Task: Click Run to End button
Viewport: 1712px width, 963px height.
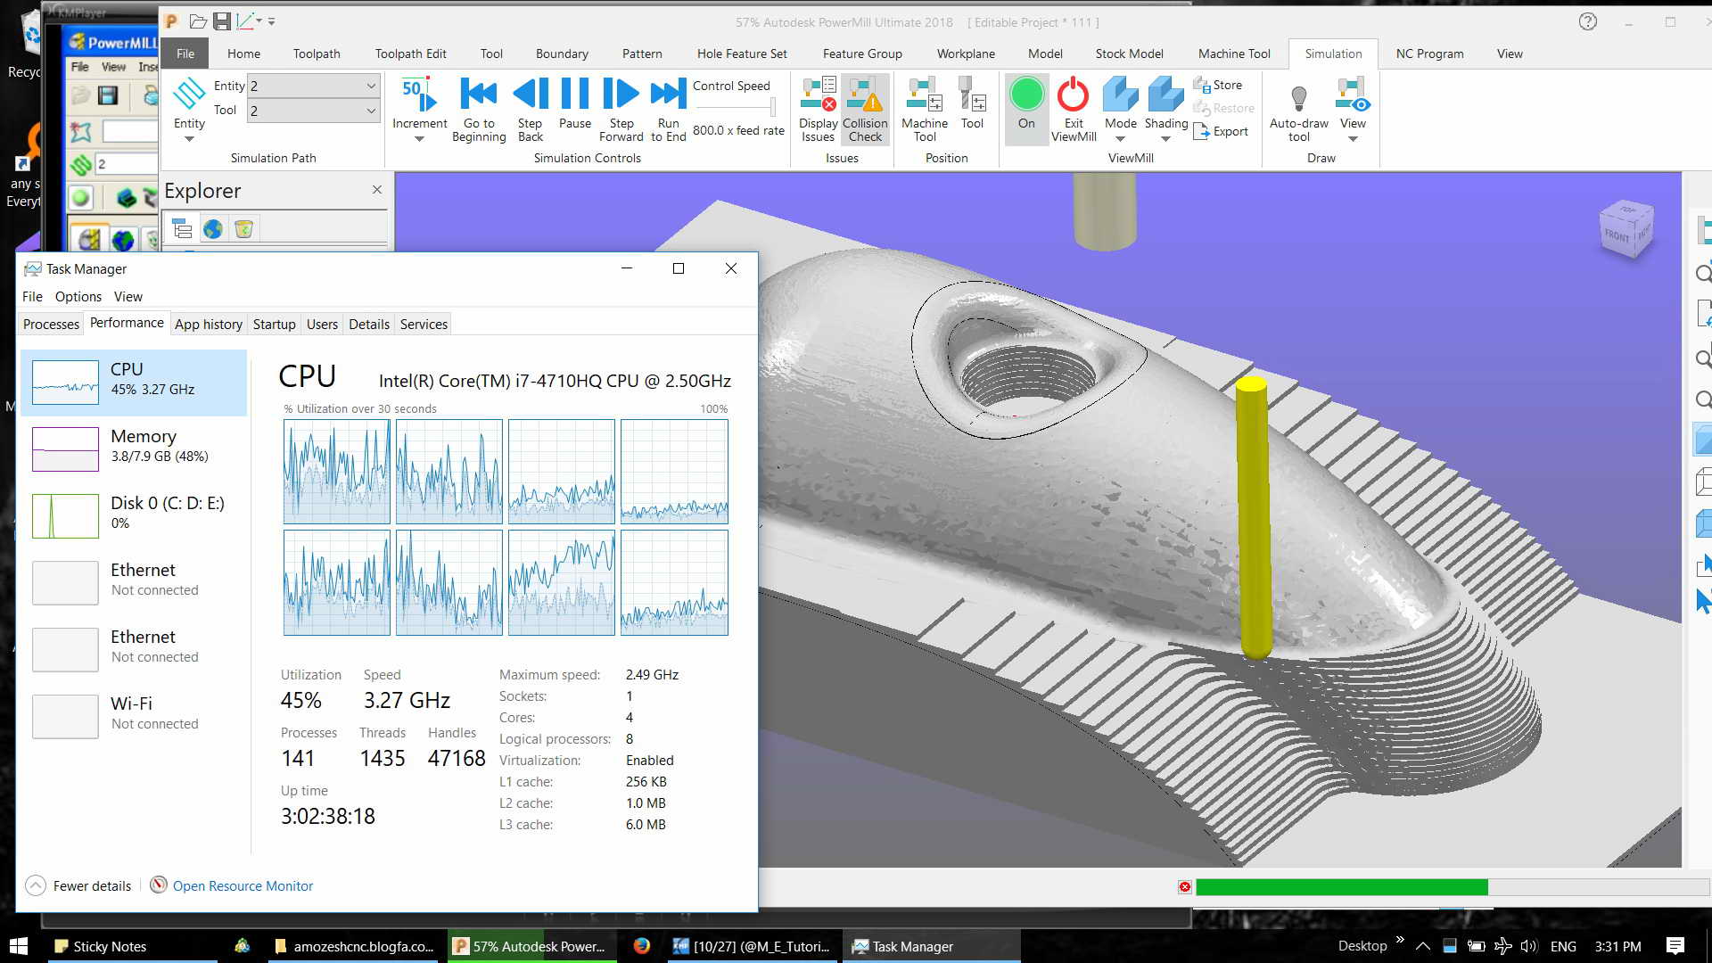Action: 669,109
